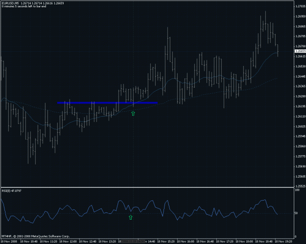Click the '18 Nov 10:40' time label

pyautogui.click(x=29, y=242)
